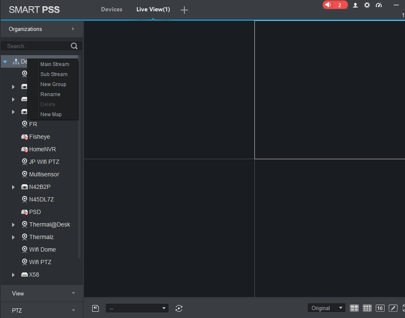405x318 pixels.
Task: Choose Main Stream from context menu
Action: [x=55, y=64]
